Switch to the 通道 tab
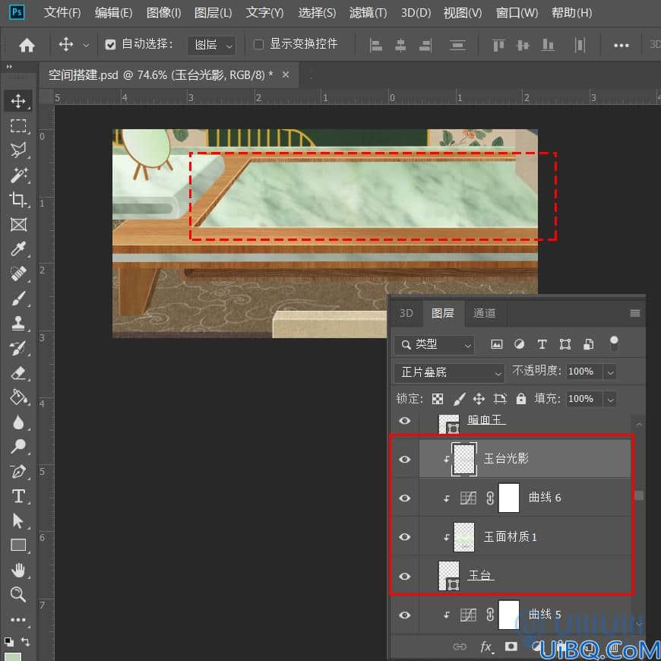661x661 pixels. point(485,313)
